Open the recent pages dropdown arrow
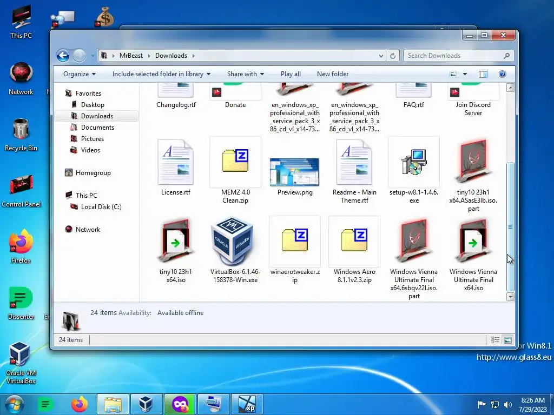 coord(93,56)
